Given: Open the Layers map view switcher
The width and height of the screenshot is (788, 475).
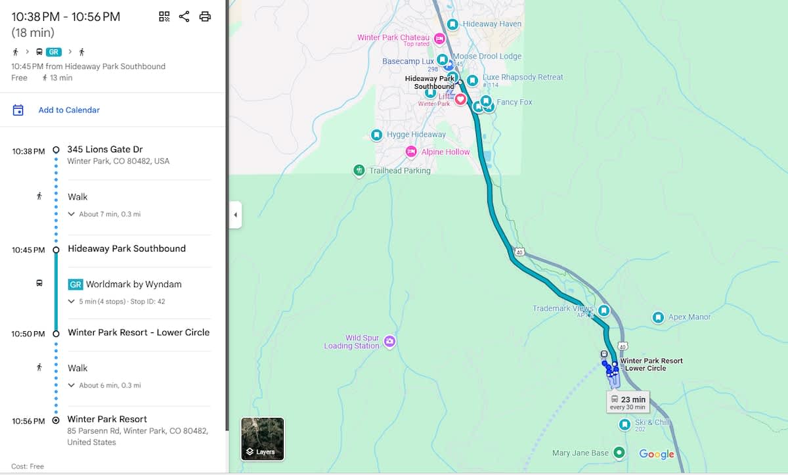Looking at the screenshot, I should coord(263,438).
